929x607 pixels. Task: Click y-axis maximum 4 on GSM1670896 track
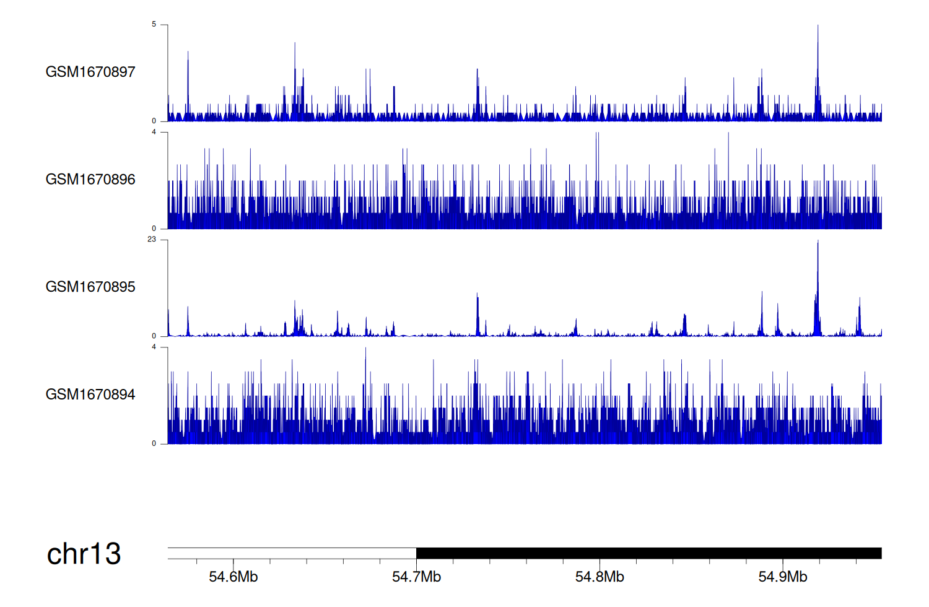[x=154, y=132]
